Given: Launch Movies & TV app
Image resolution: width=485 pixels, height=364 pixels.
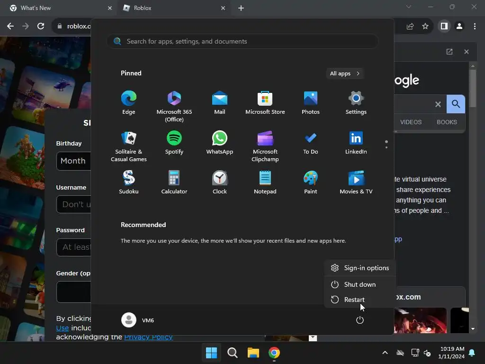Looking at the screenshot, I should click(x=356, y=182).
